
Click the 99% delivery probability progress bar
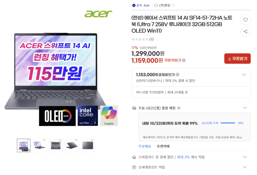click(x=228, y=123)
